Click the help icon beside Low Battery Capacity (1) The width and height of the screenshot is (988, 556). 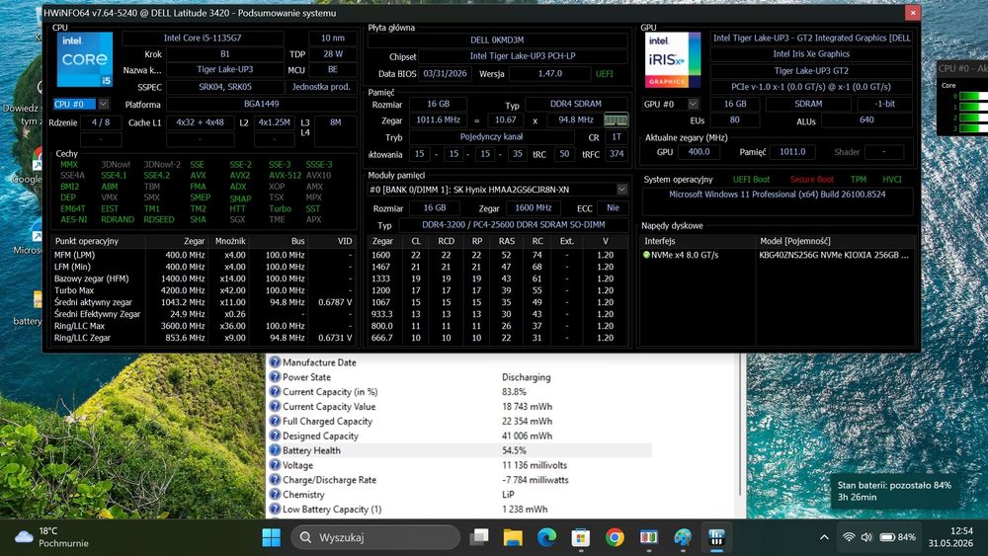point(275,509)
